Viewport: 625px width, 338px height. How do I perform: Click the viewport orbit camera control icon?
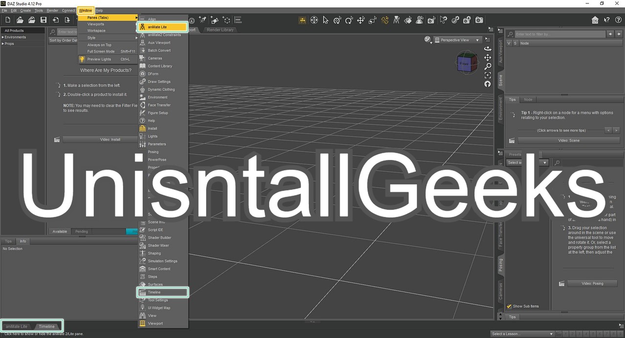[x=488, y=49]
